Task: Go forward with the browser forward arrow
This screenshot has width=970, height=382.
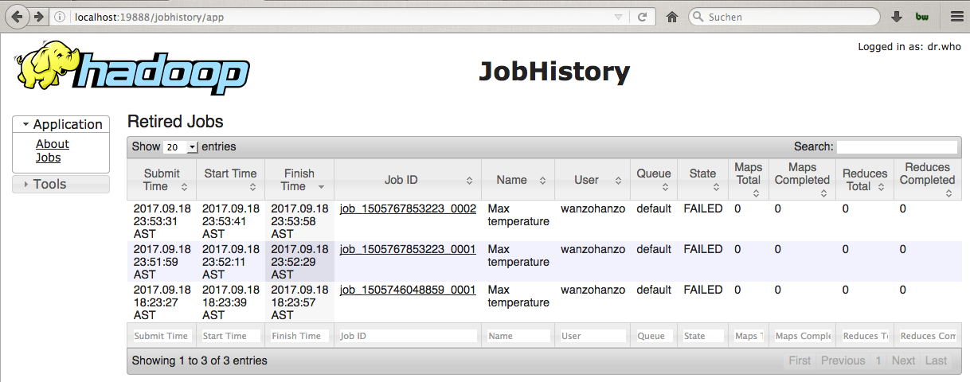Action: [38, 16]
